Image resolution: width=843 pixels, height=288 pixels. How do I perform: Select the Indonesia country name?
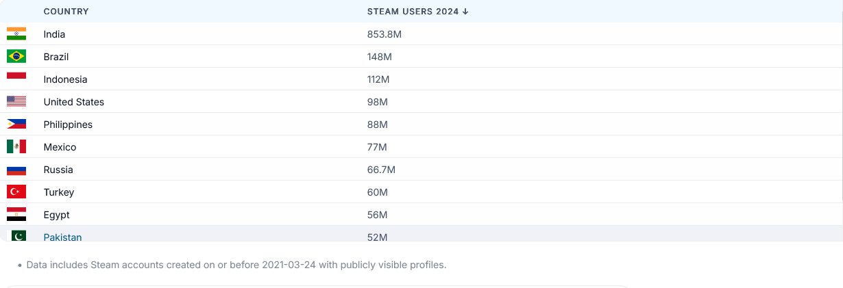[x=65, y=79]
